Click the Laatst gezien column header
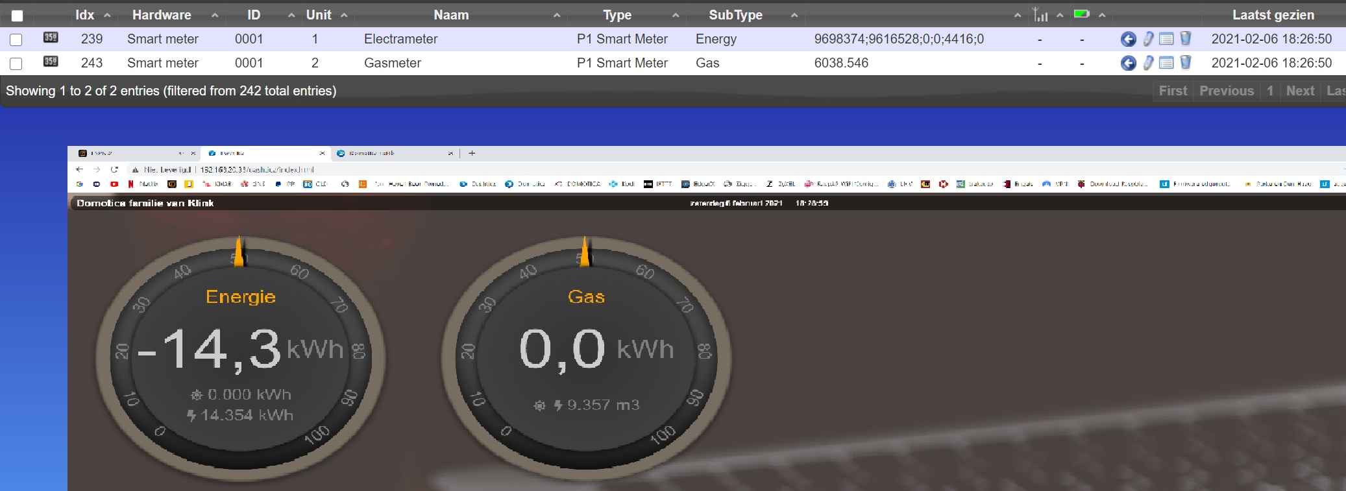This screenshot has width=1346, height=491. (x=1273, y=15)
